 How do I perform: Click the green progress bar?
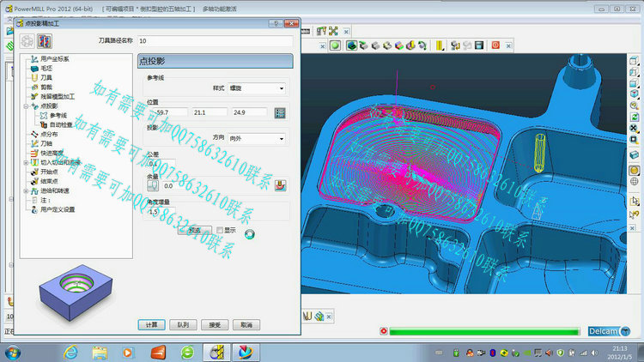coord(484,331)
